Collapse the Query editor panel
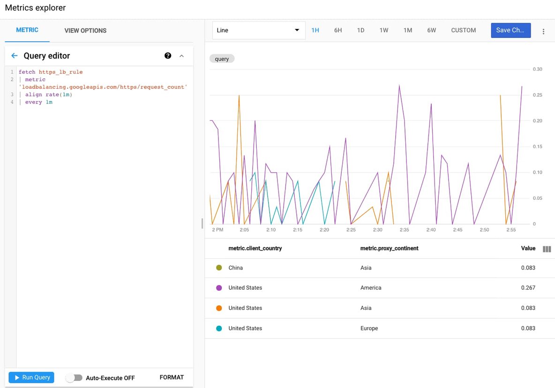555x388 pixels. (x=182, y=55)
